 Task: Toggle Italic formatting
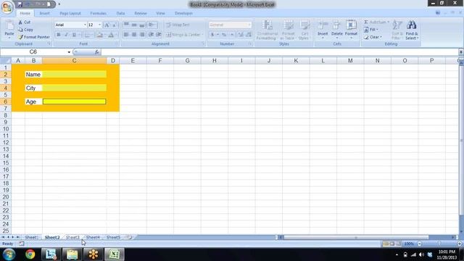pyautogui.click(x=66, y=35)
